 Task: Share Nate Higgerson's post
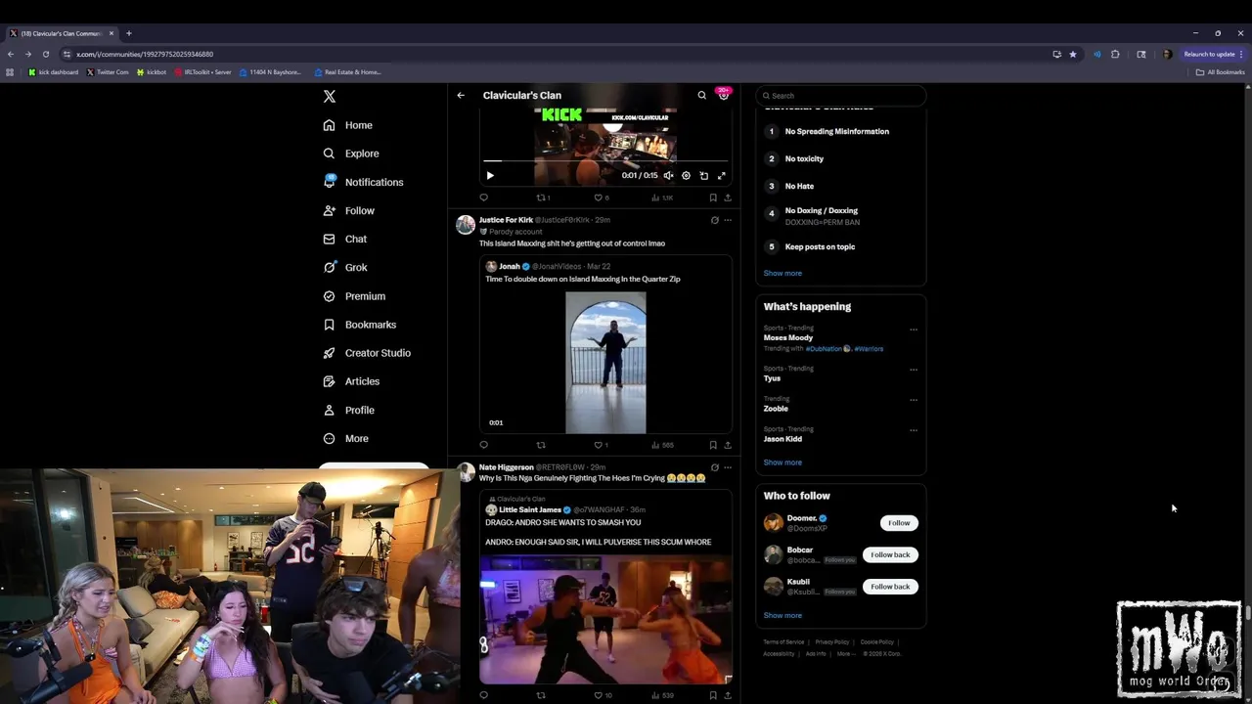click(728, 695)
